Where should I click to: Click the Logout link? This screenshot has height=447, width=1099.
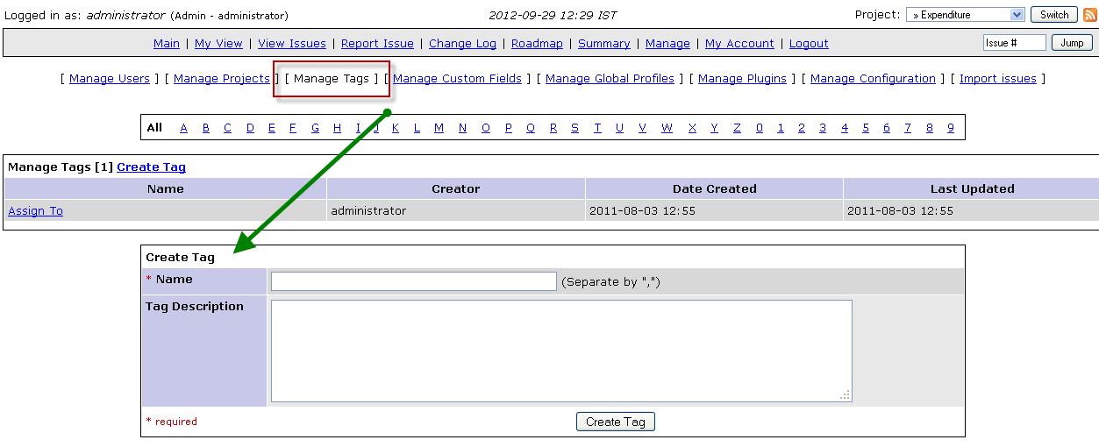tap(809, 44)
